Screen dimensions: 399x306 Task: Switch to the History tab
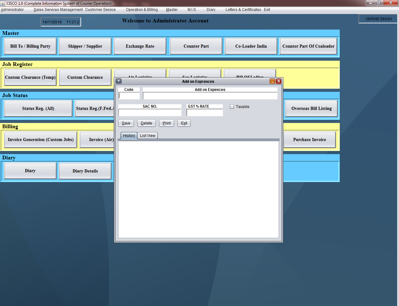pyautogui.click(x=129, y=136)
